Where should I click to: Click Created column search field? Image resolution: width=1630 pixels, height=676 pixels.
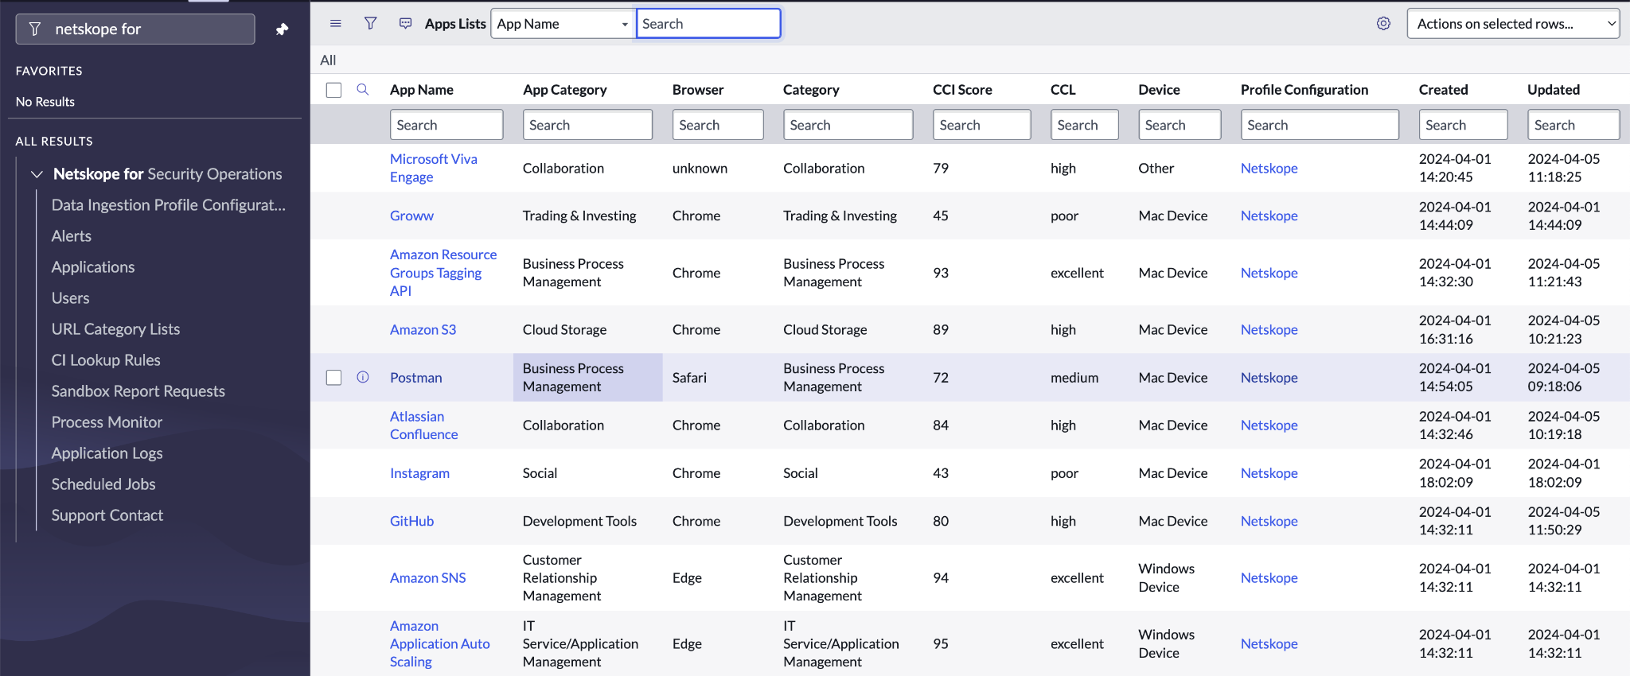click(x=1463, y=125)
